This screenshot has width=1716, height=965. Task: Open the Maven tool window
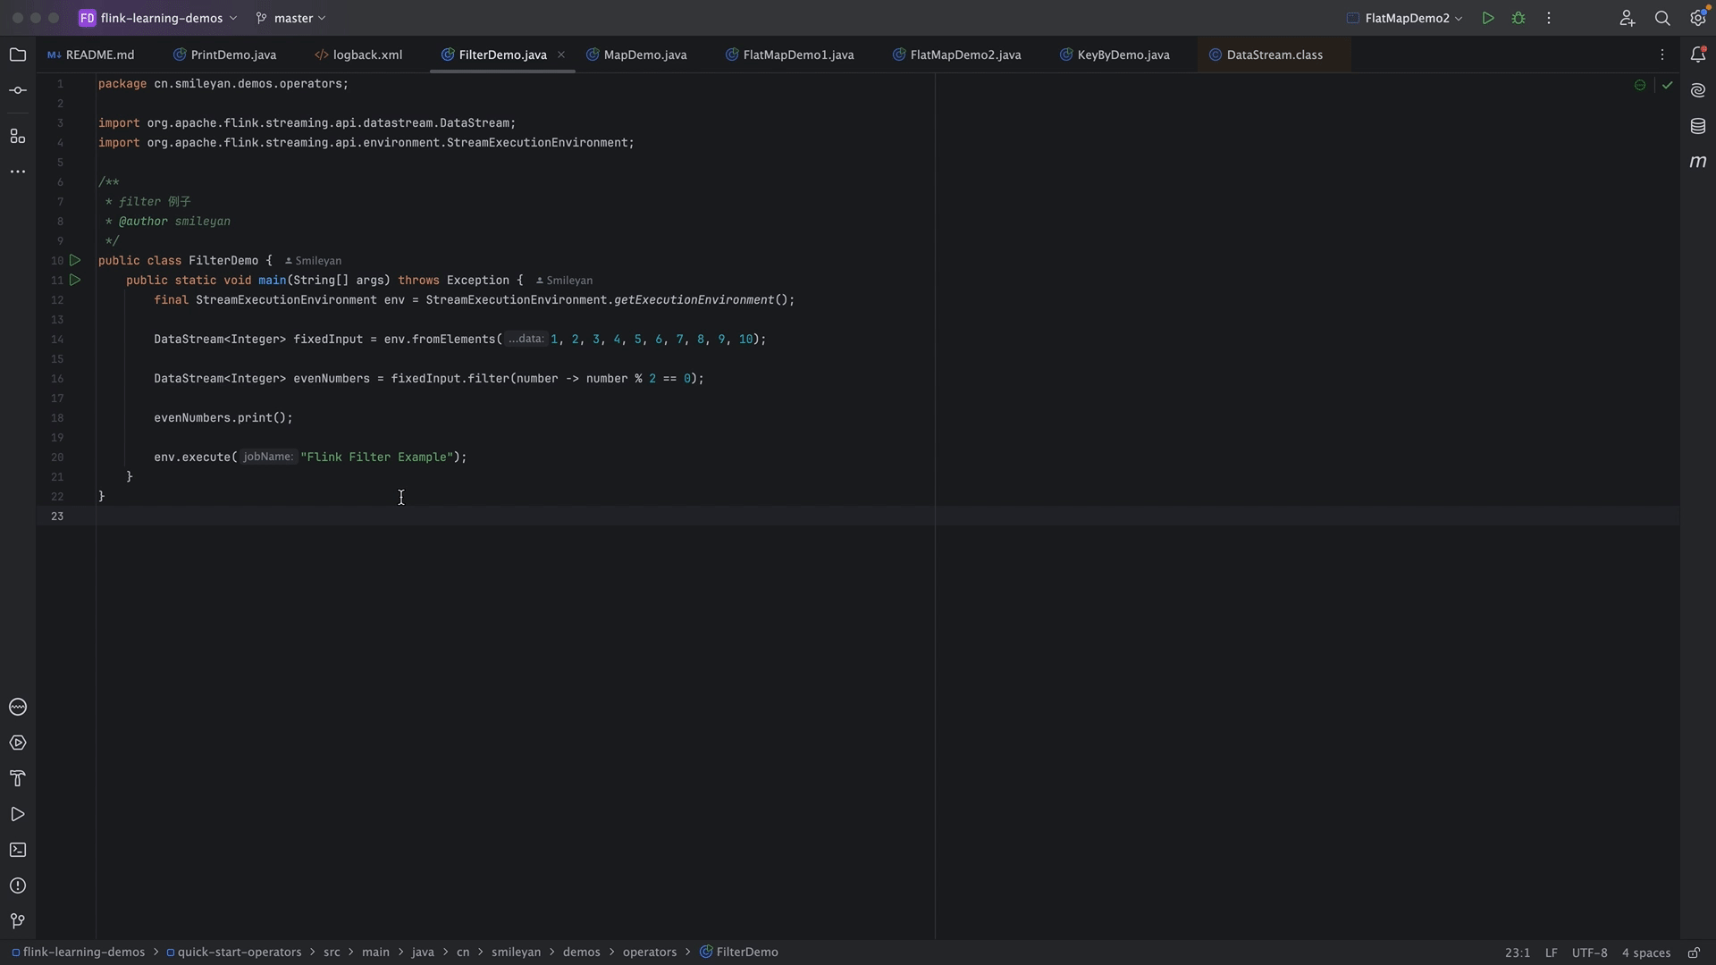[x=1698, y=162]
